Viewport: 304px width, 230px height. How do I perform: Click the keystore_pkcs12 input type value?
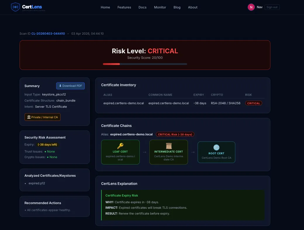coord(54,94)
